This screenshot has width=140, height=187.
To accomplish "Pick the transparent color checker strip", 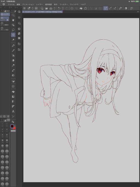I will [13, 131].
